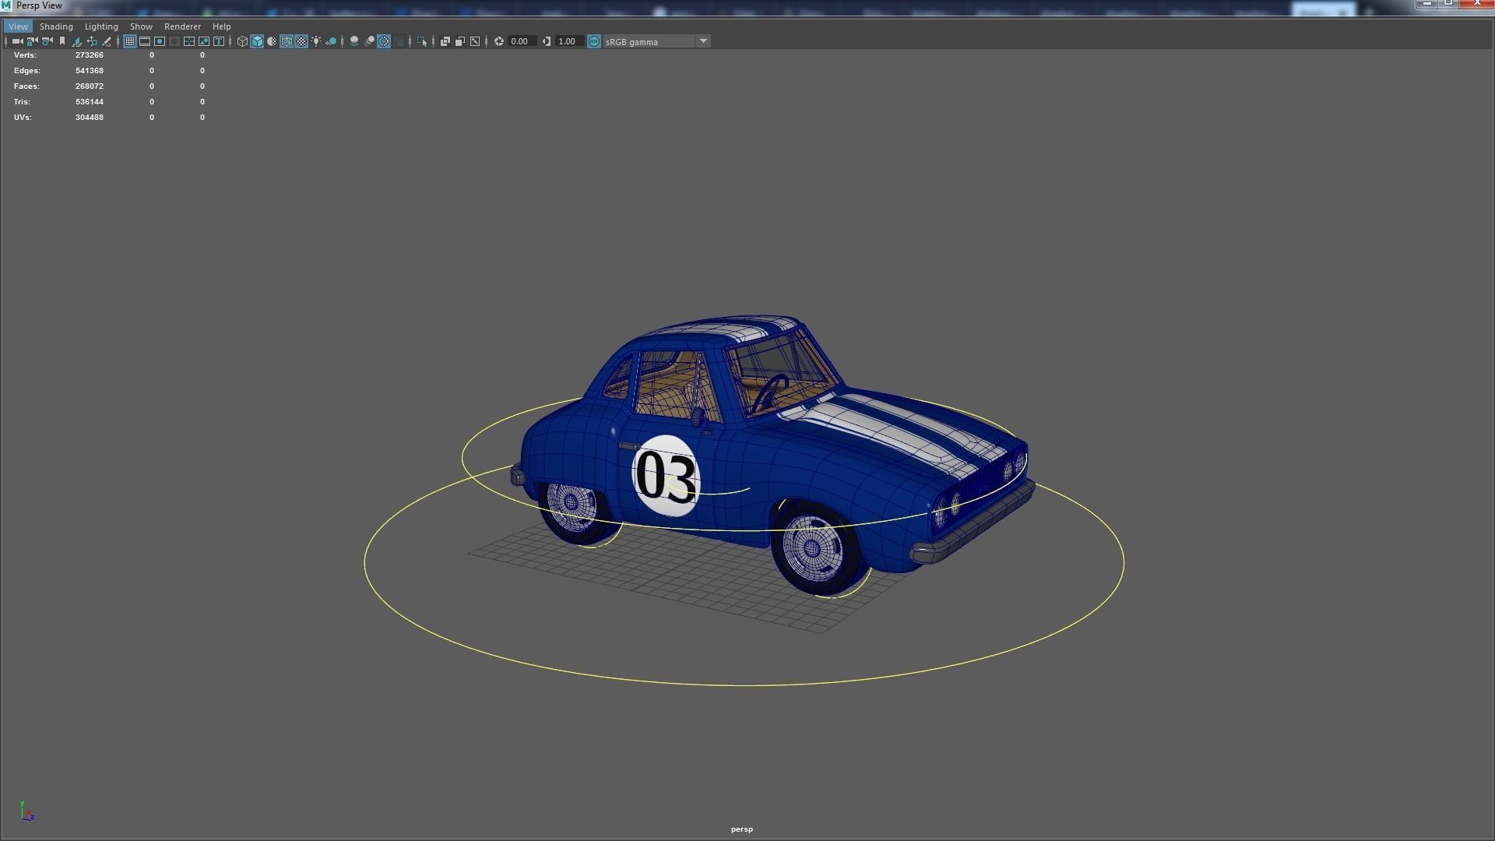1495x841 pixels.
Task: Click the Use Default Material icon
Action: 272,41
